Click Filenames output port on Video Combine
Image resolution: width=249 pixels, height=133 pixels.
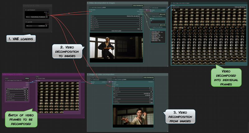(153, 82)
